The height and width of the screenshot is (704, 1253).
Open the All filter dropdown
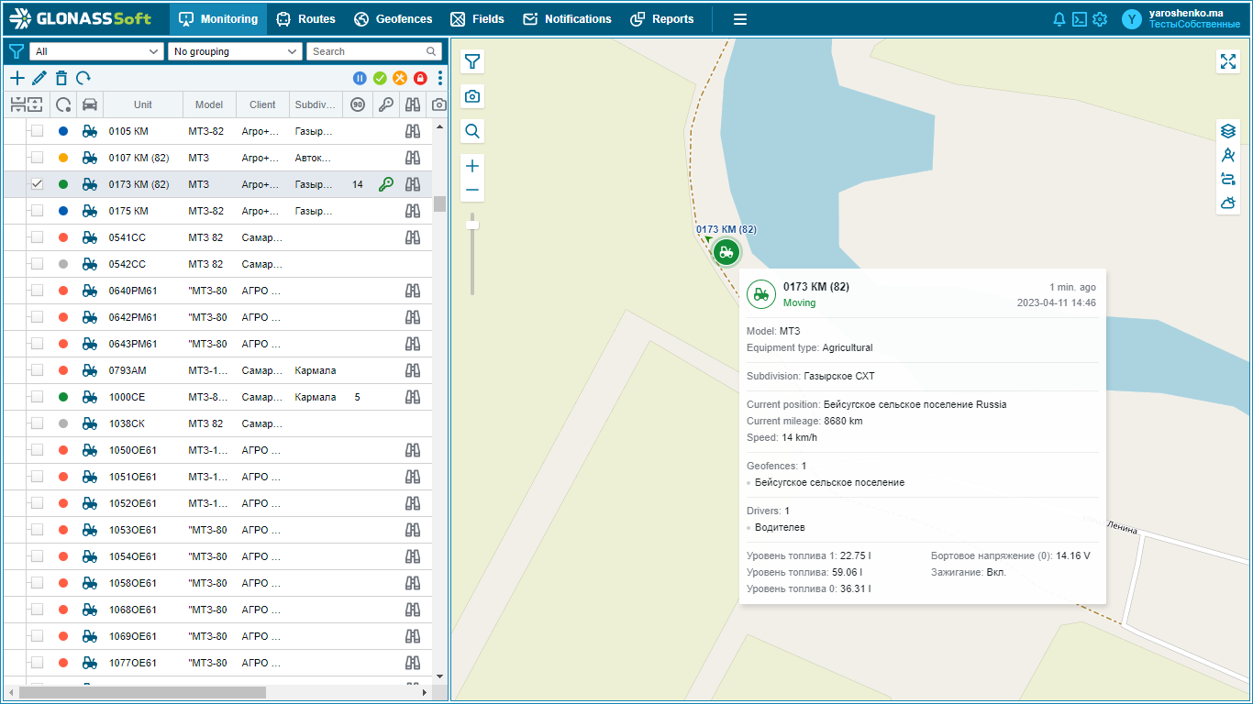point(96,51)
